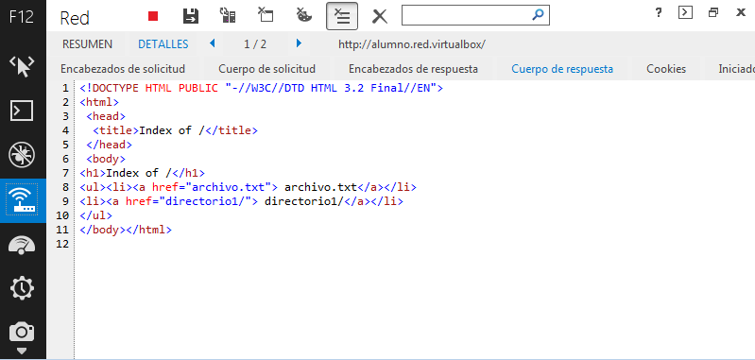Expand more tools arrow below the camera
This screenshot has width=755, height=360.
click(x=23, y=351)
